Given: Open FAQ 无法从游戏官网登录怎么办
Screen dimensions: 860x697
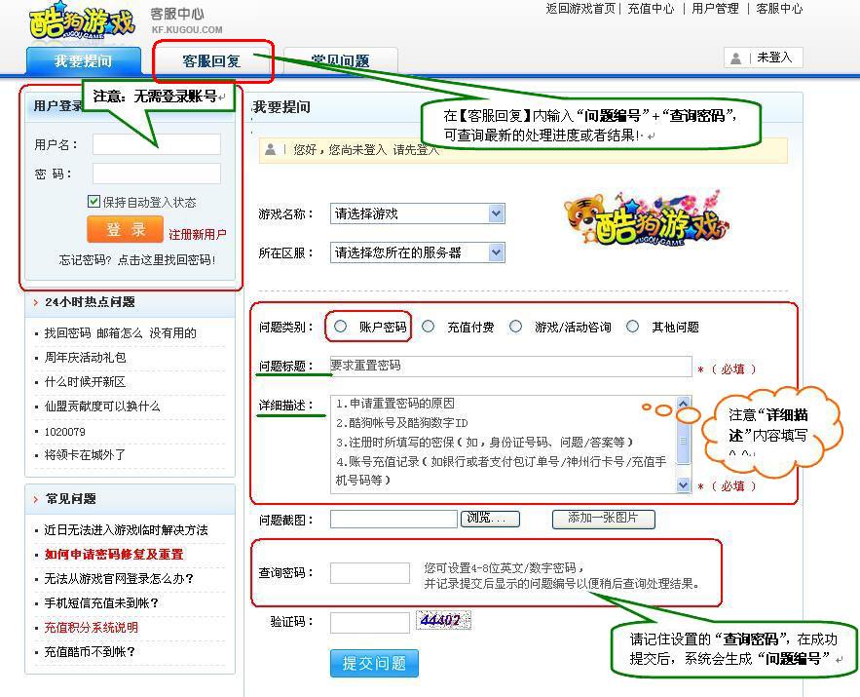Looking at the screenshot, I should [119, 578].
